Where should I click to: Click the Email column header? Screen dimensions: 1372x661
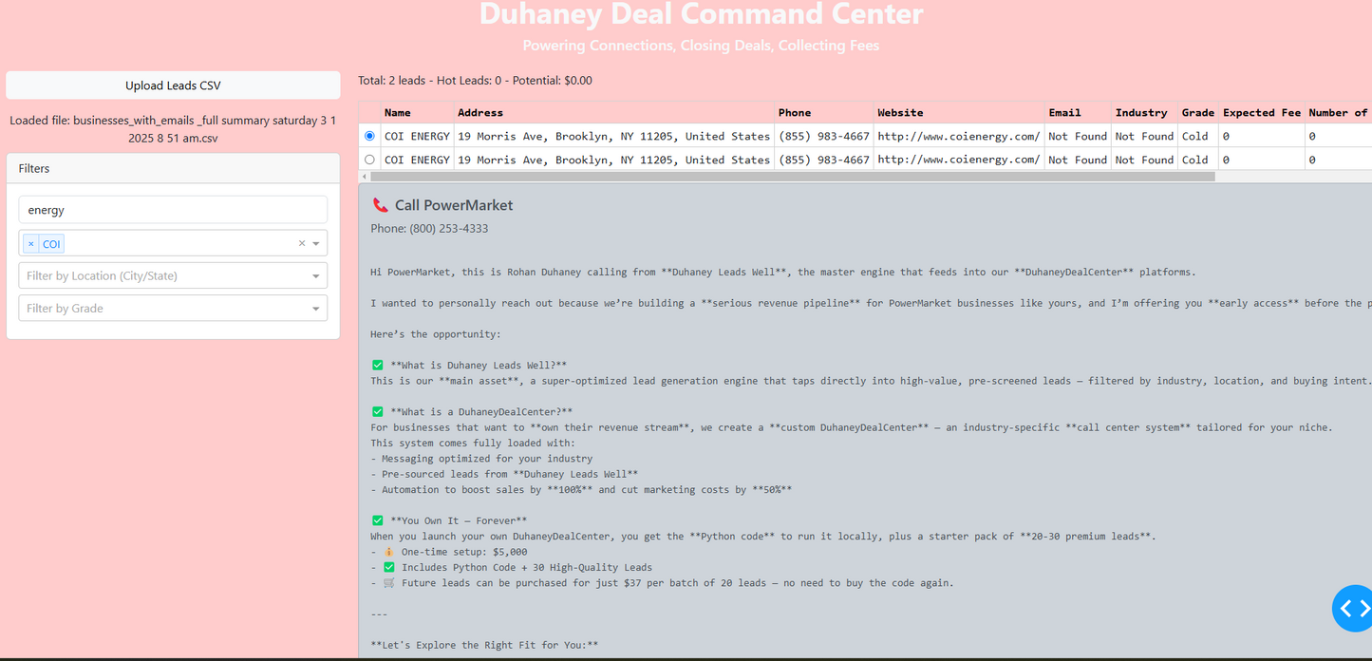[1077, 113]
